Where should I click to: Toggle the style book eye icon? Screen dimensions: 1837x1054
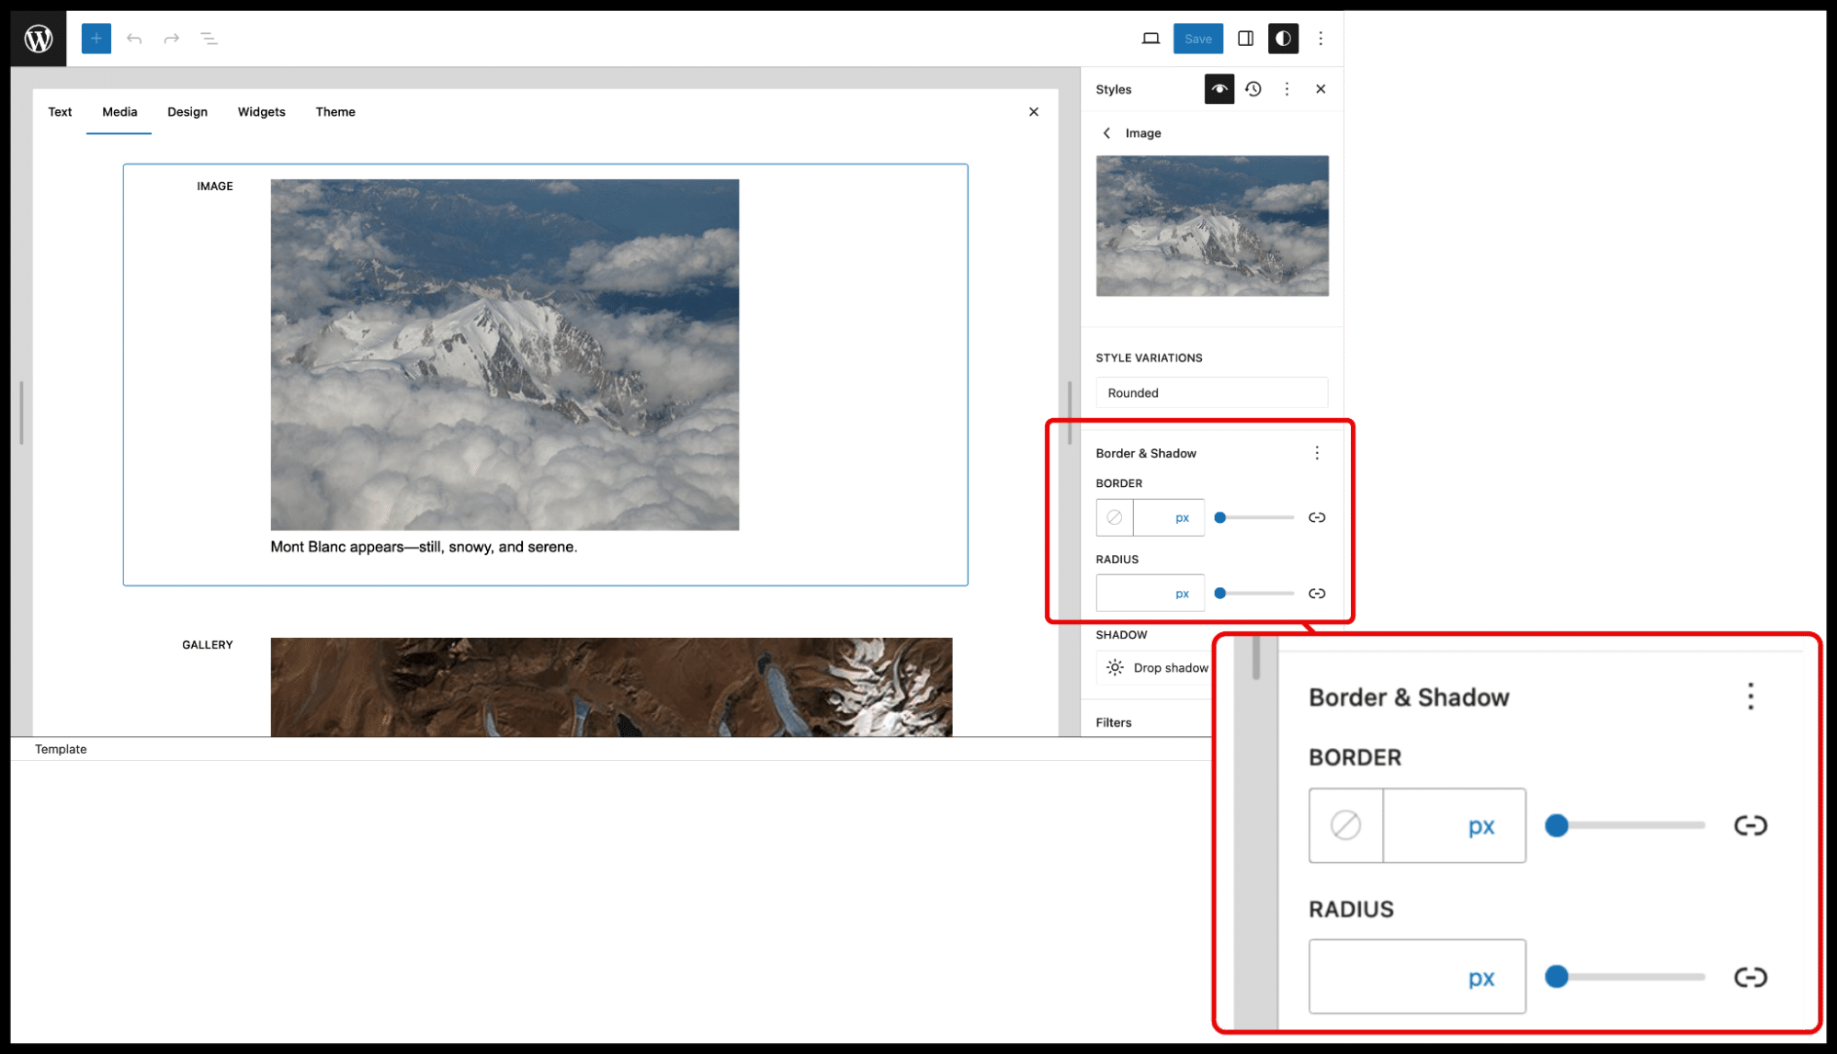[1219, 89]
